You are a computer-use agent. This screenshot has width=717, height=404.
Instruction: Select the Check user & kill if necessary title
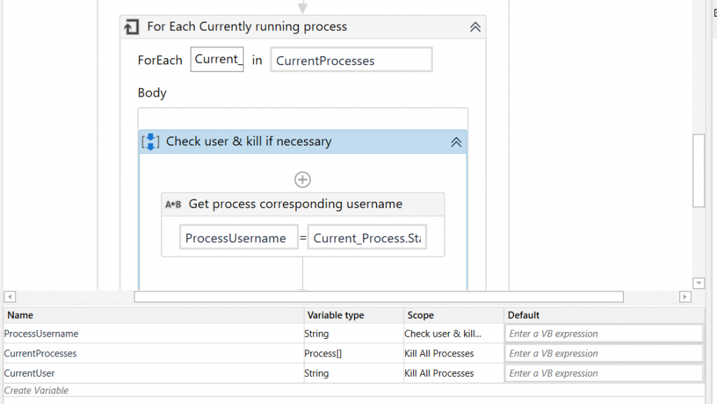(x=249, y=141)
